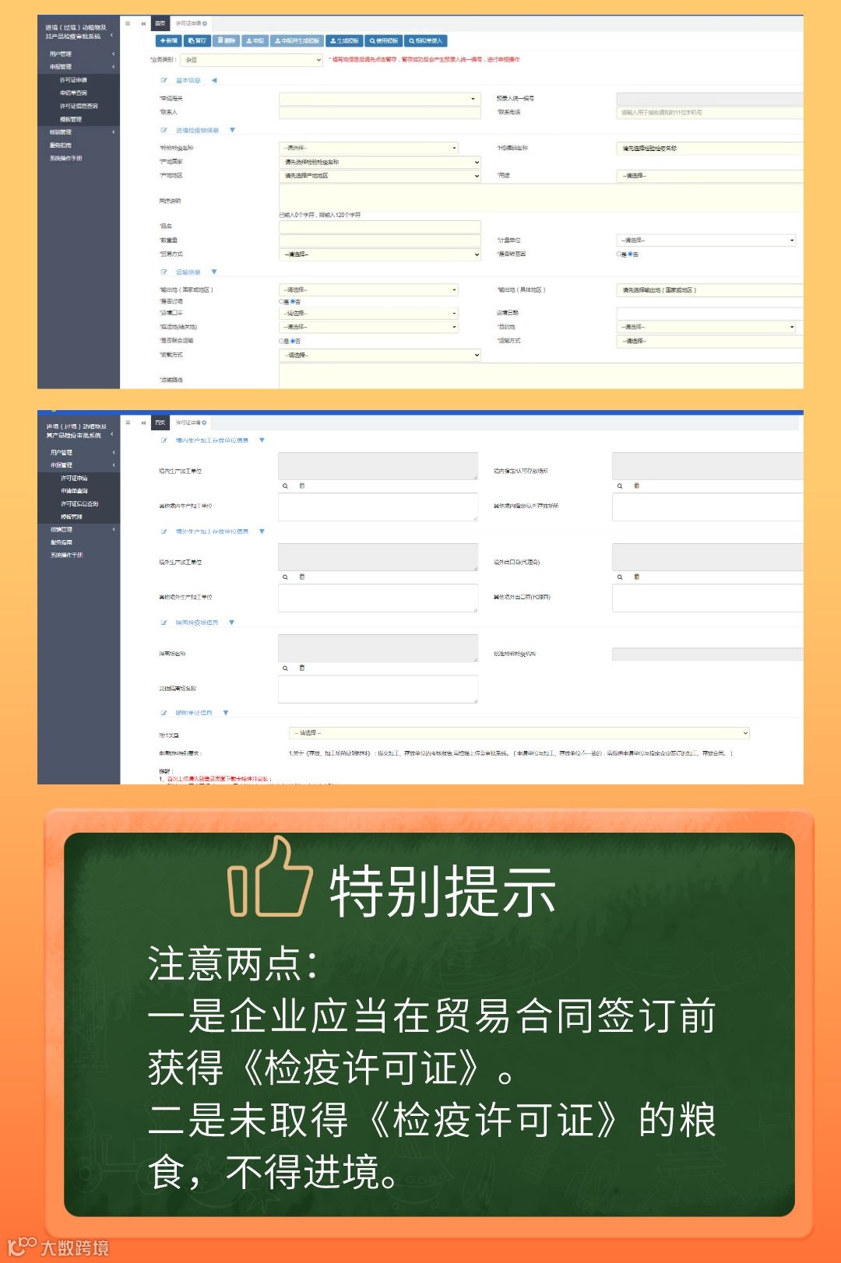Select 是 for 是否转基因
The image size is (841, 1263).
coord(619,254)
